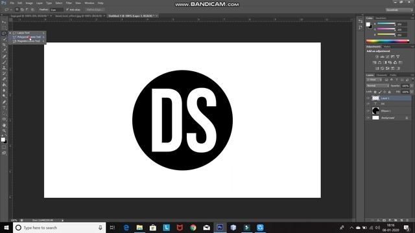Toggle Quick Mask mode
The image size is (415, 233).
click(4, 148)
